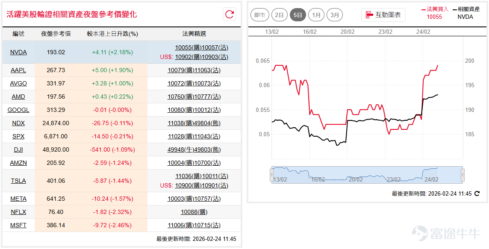Viewport: 489px width, 249px height.
Task: Open the MSFT ticker link
Action: 18,226
